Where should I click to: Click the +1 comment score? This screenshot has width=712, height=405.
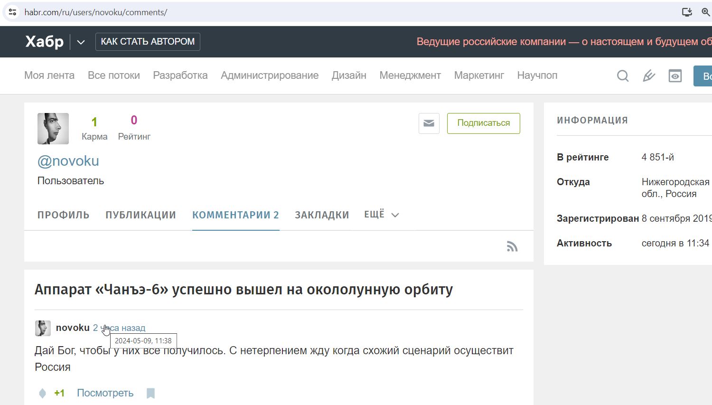click(x=59, y=393)
